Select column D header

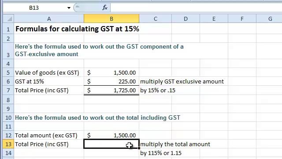click(x=186, y=19)
